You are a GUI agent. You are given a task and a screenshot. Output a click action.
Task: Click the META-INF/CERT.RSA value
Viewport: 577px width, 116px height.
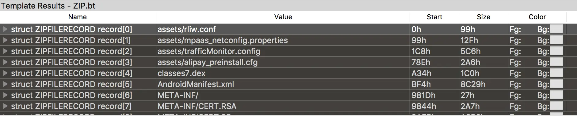[197, 106]
